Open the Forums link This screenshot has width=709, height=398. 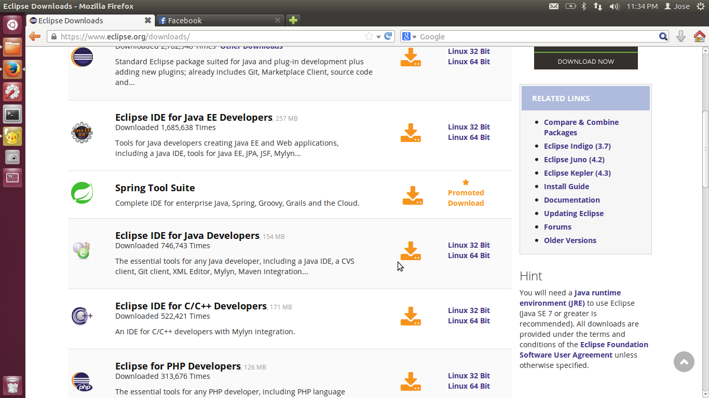[x=557, y=227]
